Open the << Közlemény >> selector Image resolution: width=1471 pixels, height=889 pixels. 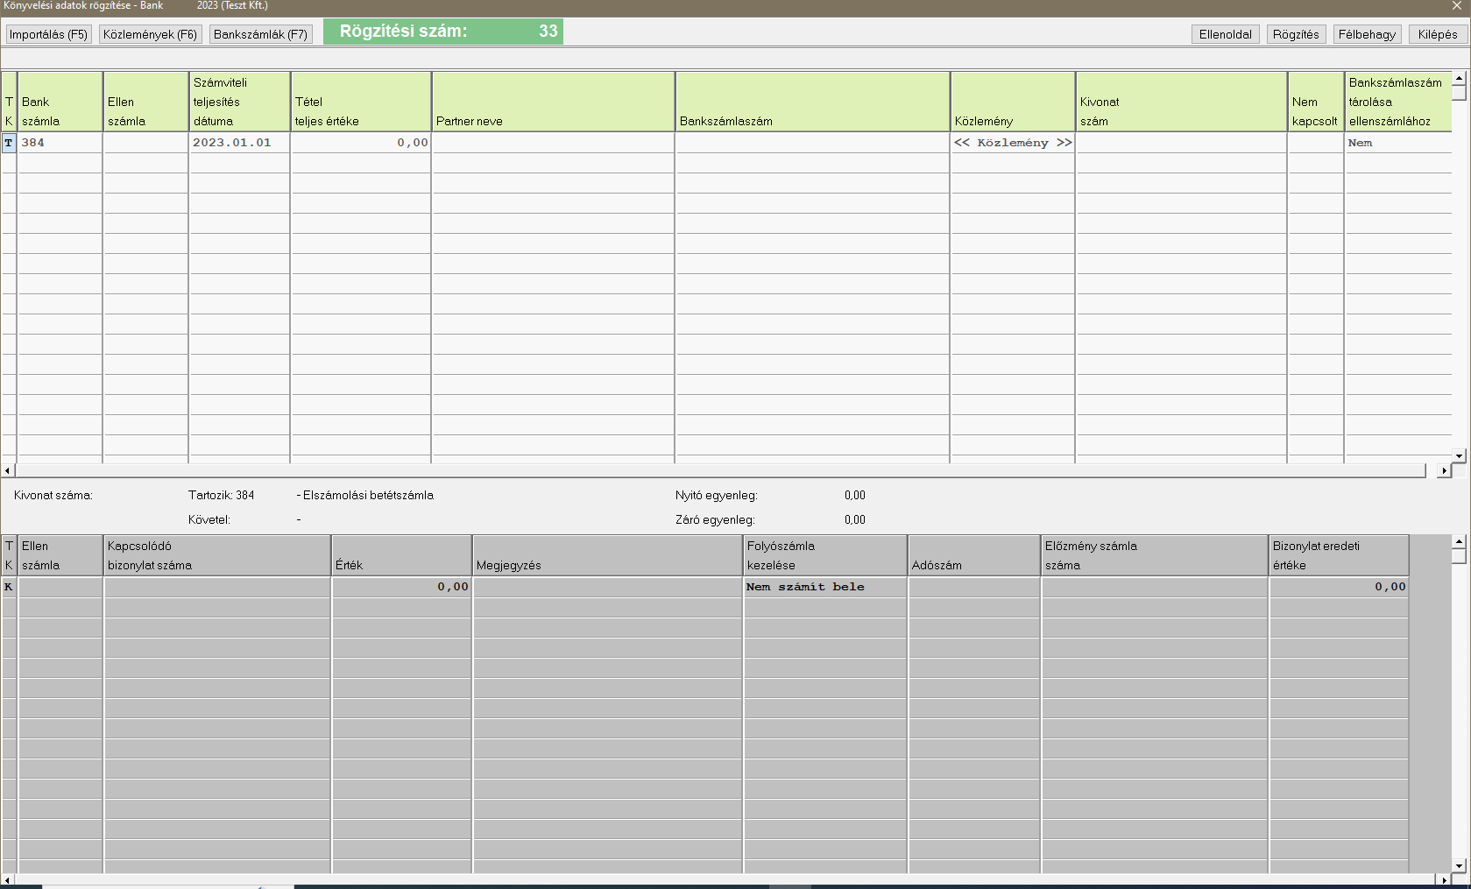[x=1012, y=143]
